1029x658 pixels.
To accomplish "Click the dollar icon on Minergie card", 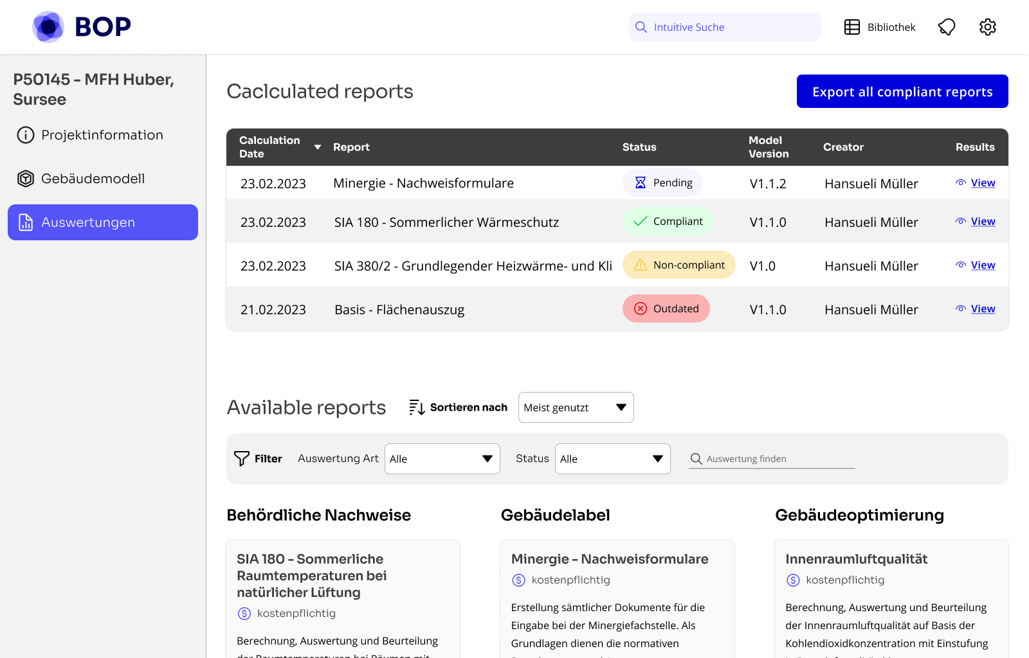I will point(519,580).
